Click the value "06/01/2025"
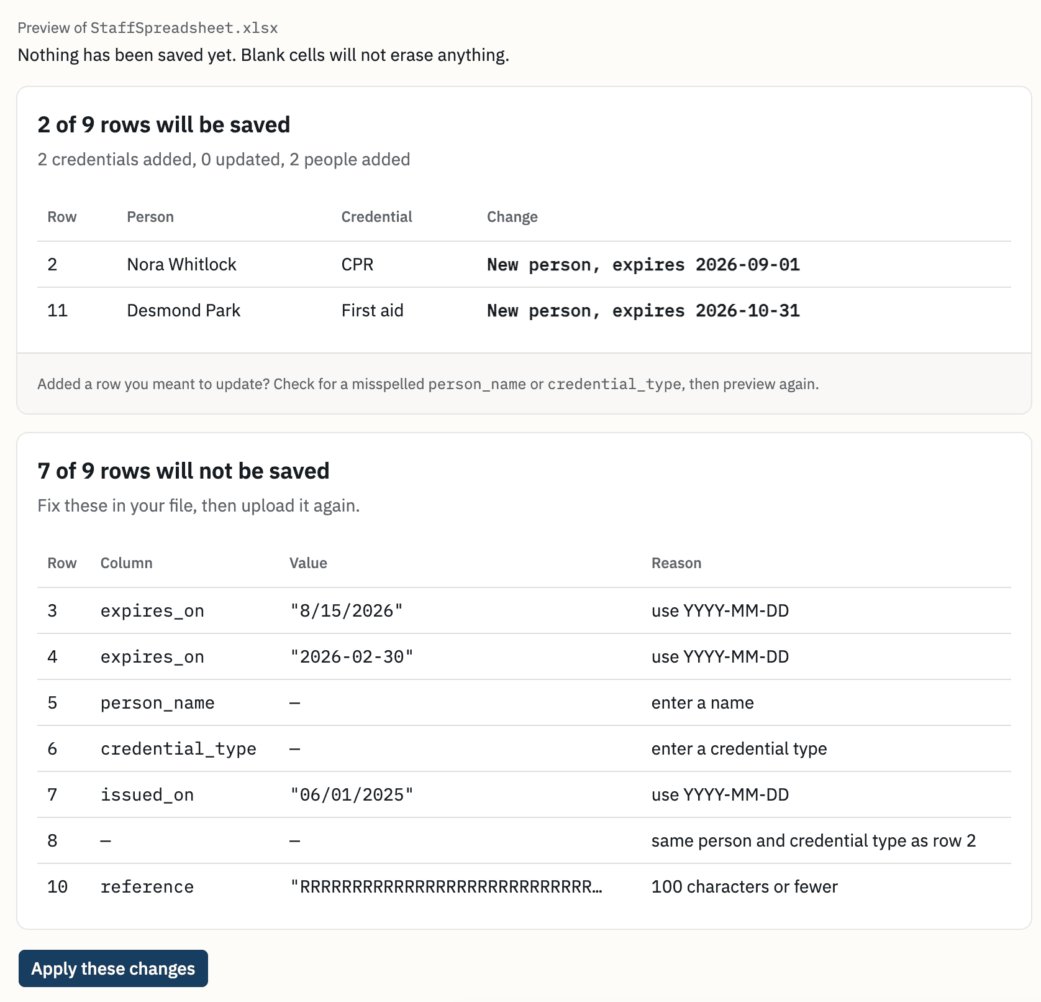 click(x=352, y=794)
